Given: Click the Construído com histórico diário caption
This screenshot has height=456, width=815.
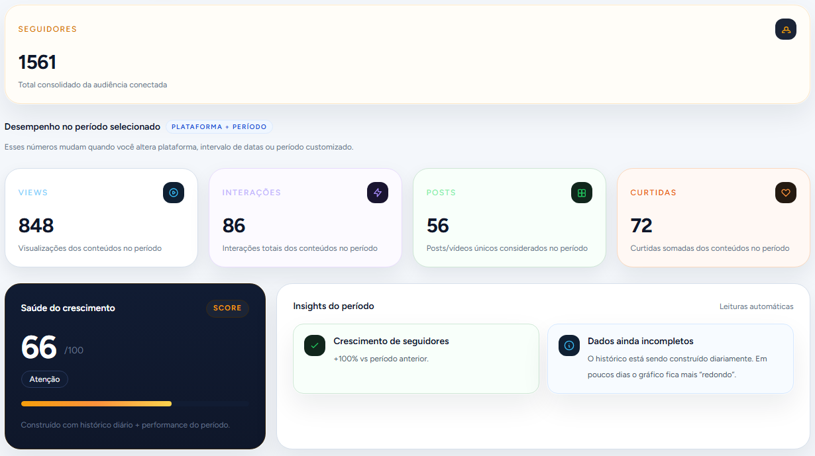Looking at the screenshot, I should coord(125,425).
